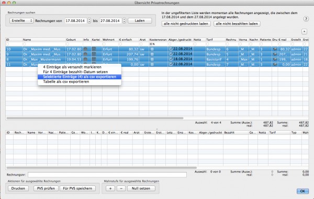
Task: Toggle Kostenvoranschlag checkbox in row ID 11
Action: (x=152, y=65)
